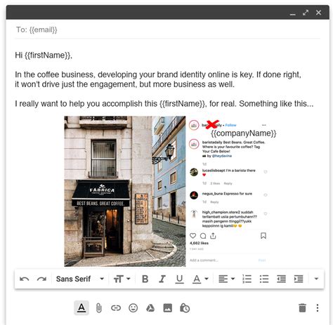Open the text size dropdown
Image resolution: width=333 pixels, height=325 pixels.
[x=122, y=279]
